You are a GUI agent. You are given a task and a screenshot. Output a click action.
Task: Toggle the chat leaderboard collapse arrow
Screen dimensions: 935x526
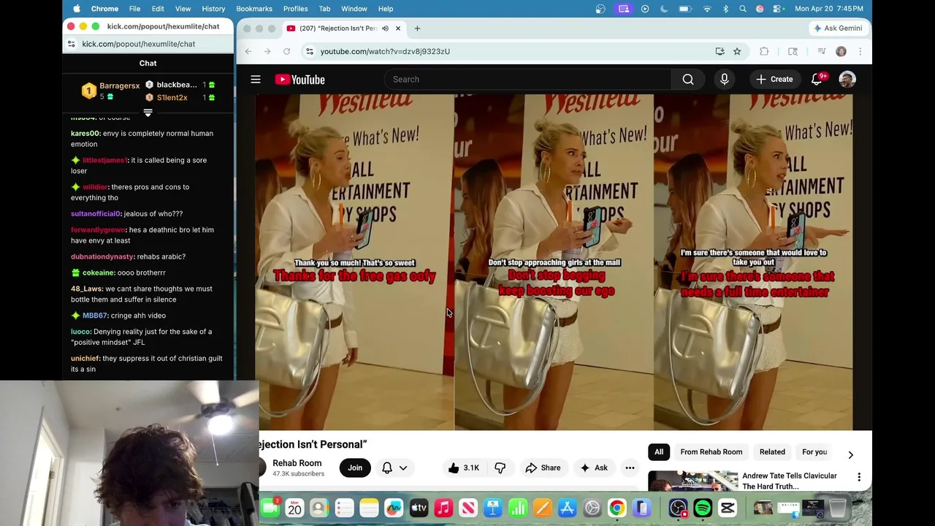tap(148, 113)
